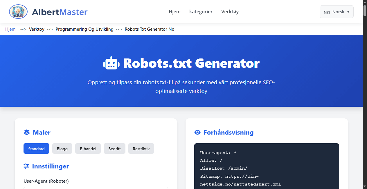Open the Verktøy menu item

point(230,12)
